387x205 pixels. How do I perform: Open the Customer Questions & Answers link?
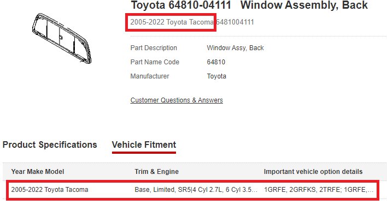coord(177,100)
